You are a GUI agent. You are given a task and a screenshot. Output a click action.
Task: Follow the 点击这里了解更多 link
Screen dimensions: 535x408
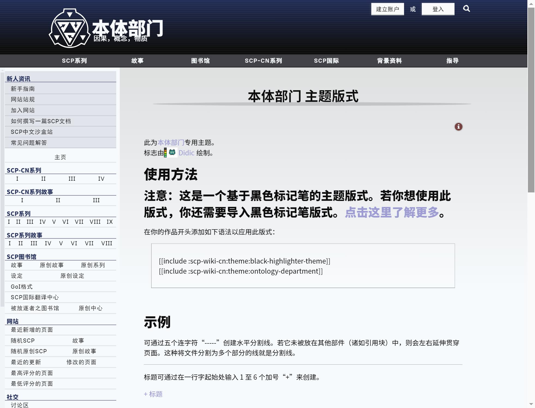(x=392, y=212)
